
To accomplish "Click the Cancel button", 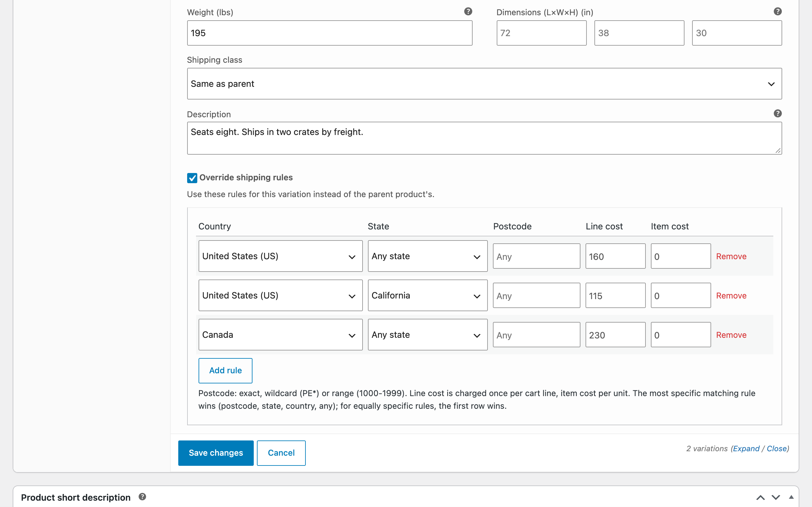I will pyautogui.click(x=281, y=453).
